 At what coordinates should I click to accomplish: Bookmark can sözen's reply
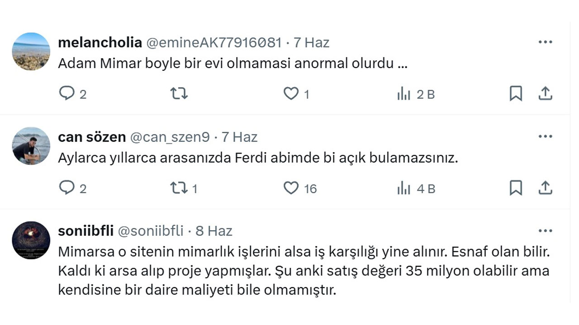(516, 188)
